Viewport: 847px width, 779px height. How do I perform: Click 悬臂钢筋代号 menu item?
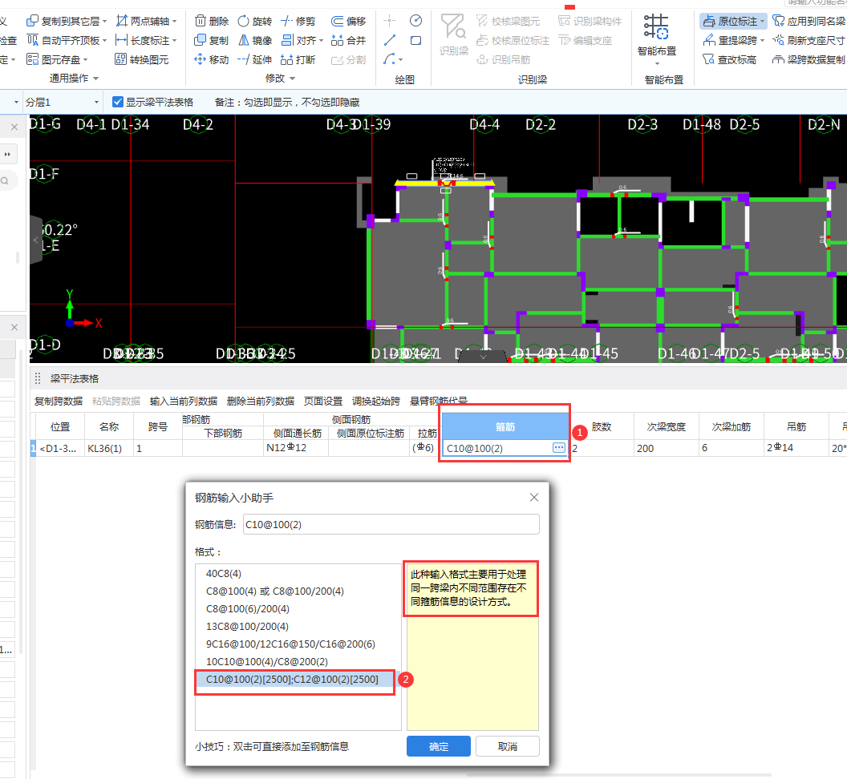tap(439, 401)
